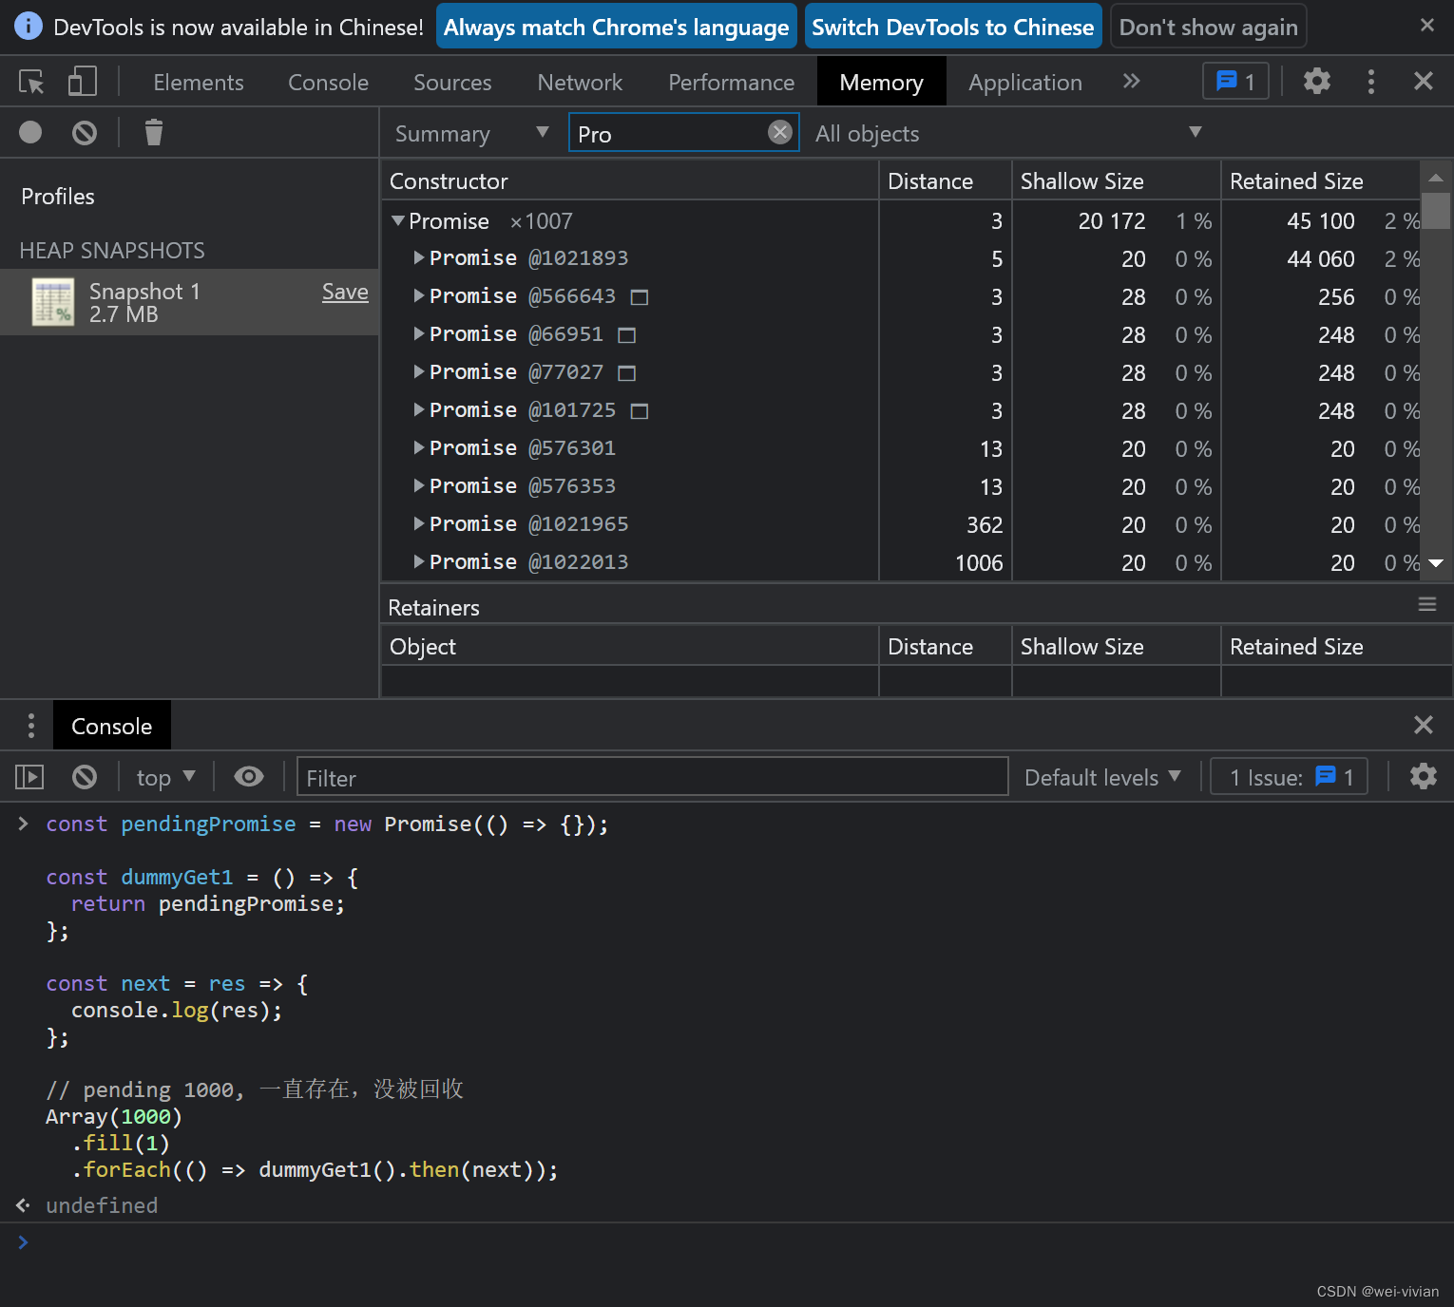
Task: Open DevTools settings gear
Action: (1316, 82)
